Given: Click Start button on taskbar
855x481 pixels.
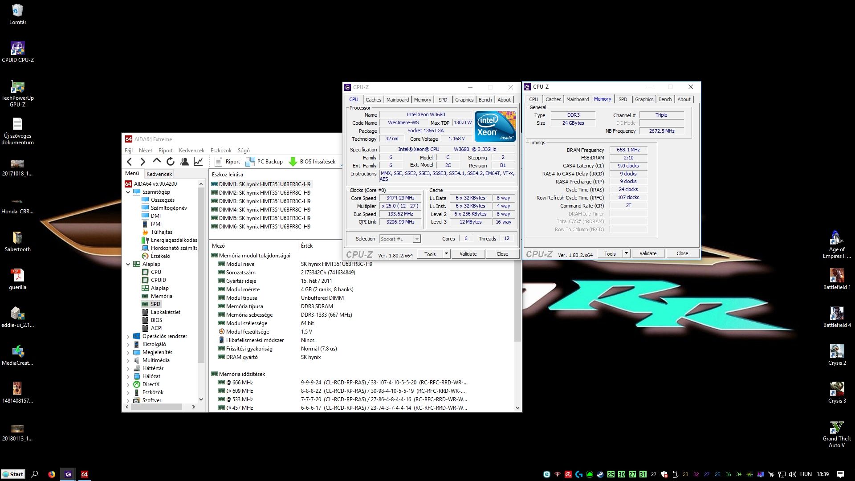Looking at the screenshot, I should click(13, 474).
